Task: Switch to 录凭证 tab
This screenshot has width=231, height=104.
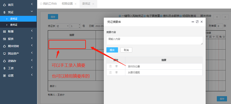Action: point(86,4)
